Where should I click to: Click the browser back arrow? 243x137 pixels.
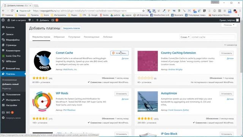point(3,11)
